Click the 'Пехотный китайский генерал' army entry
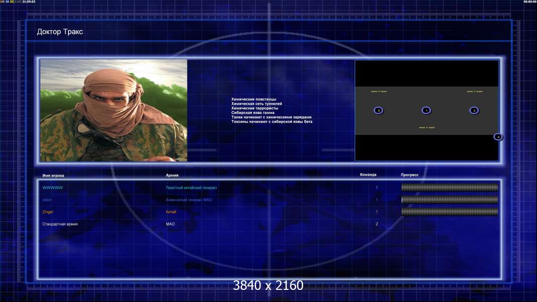 click(x=191, y=188)
